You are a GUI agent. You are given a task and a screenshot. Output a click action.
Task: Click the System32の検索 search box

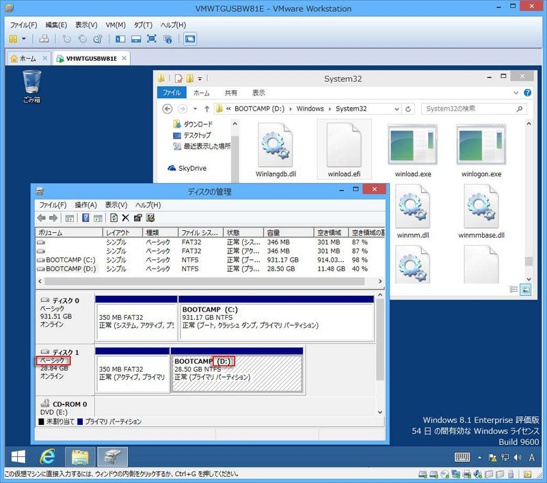[474, 109]
